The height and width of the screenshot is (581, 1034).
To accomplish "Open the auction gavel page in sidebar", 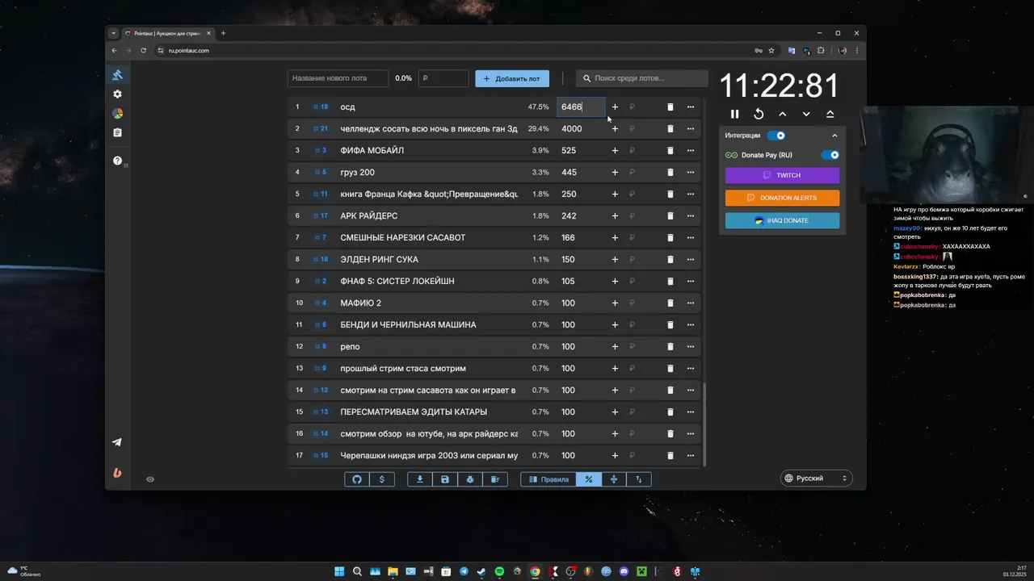I will (117, 75).
